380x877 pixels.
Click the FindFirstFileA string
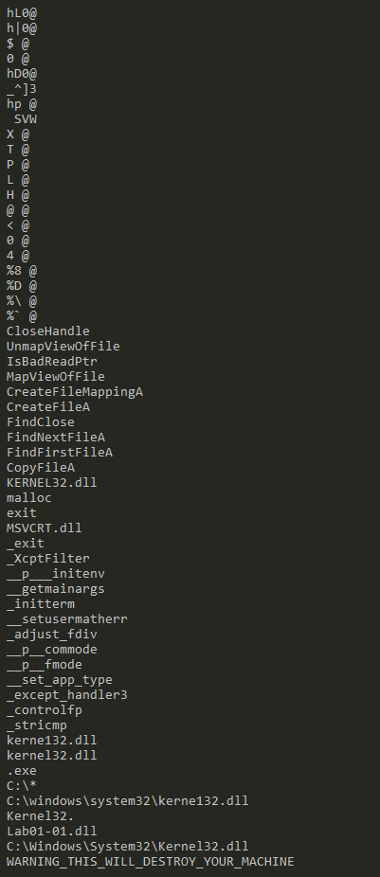60,452
